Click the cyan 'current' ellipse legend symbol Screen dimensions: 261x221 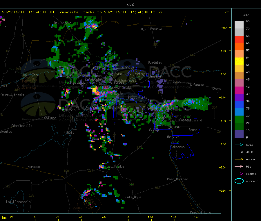(x=239, y=181)
